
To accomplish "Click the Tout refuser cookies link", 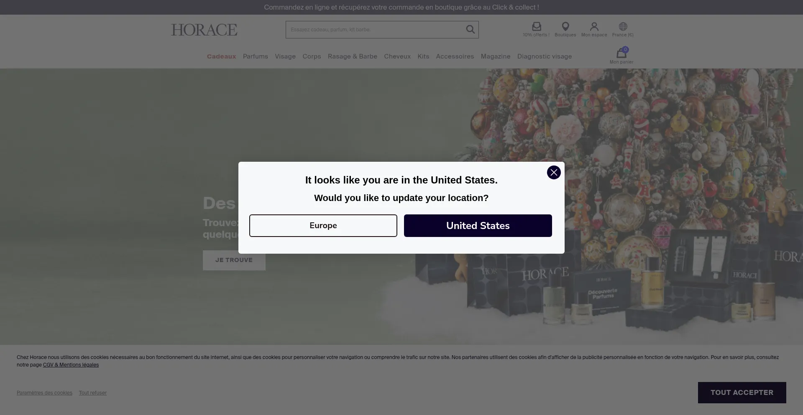I will (92, 393).
